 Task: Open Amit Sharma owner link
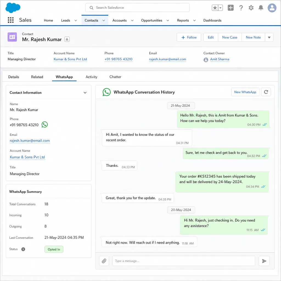click(220, 59)
